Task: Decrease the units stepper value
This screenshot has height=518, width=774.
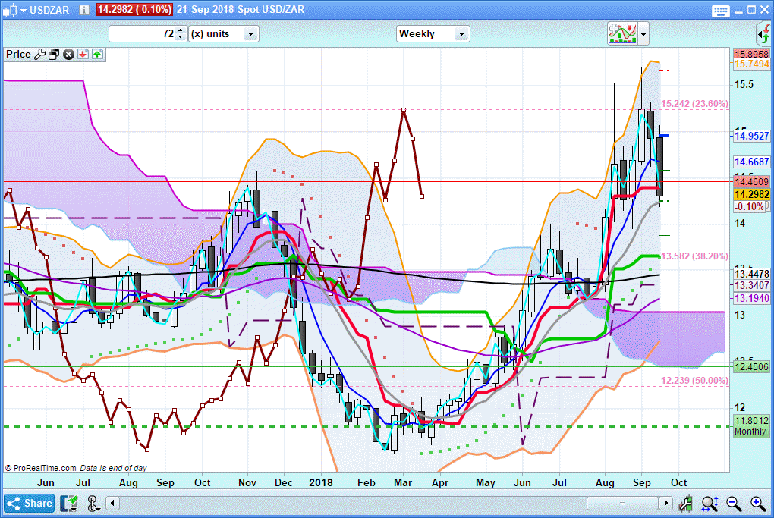Action: 181,37
